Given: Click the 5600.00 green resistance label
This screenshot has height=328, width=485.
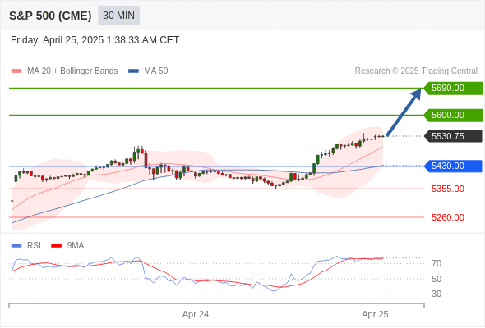Looking at the screenshot, I should (x=453, y=115).
